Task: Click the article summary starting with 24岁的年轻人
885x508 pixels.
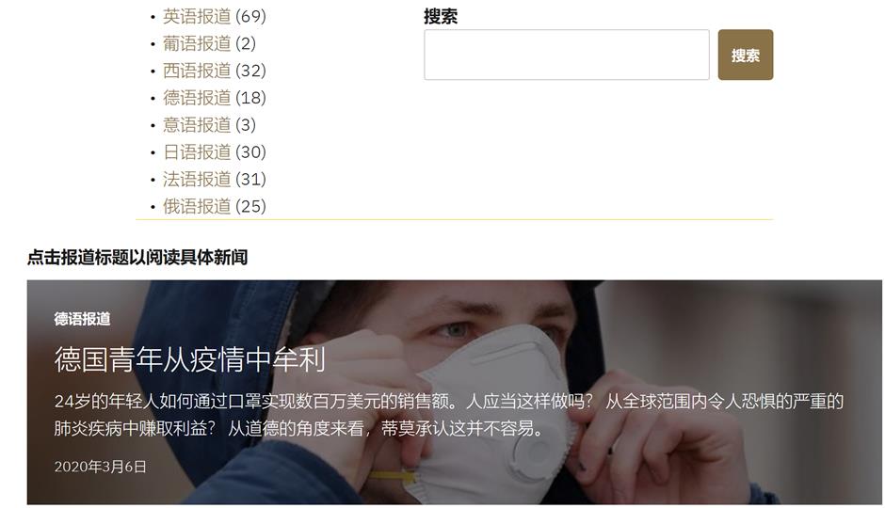Action: click(x=449, y=415)
